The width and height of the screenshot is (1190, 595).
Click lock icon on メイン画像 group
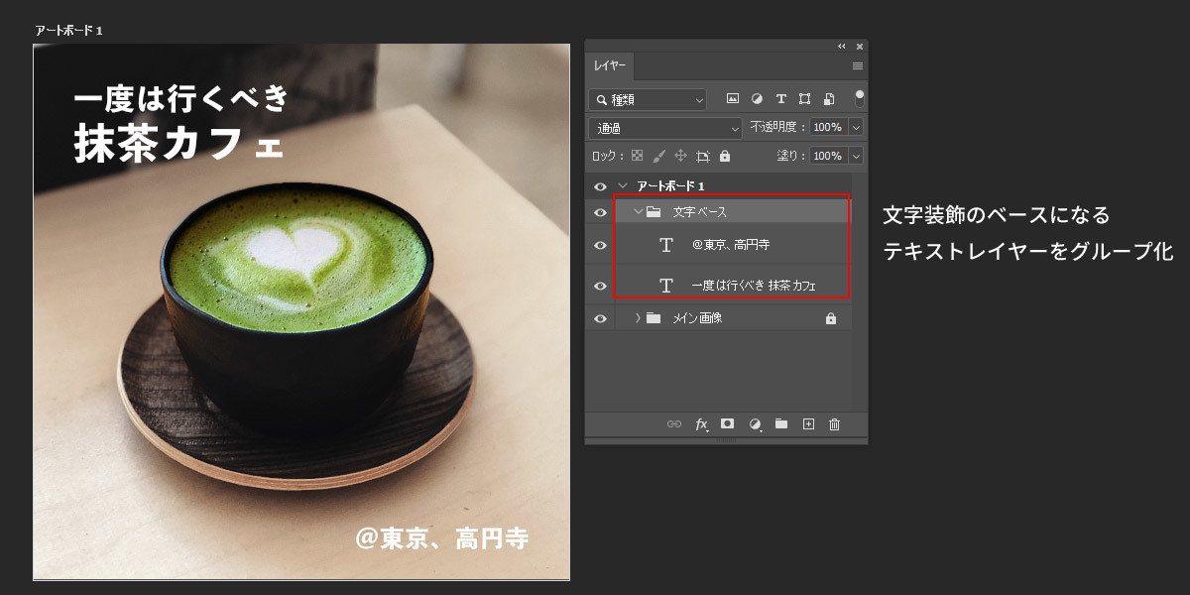coord(831,318)
